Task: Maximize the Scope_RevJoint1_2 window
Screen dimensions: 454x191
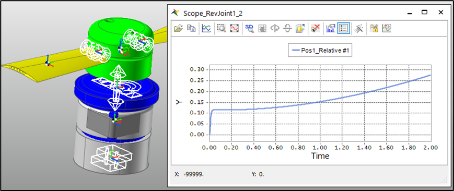Action: tap(424, 12)
